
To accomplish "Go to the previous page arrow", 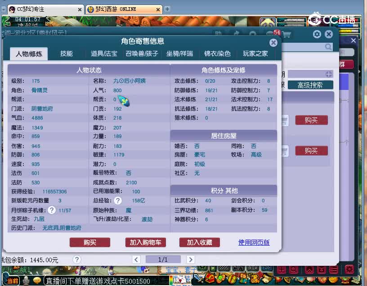I will pyautogui.click(x=136, y=259).
